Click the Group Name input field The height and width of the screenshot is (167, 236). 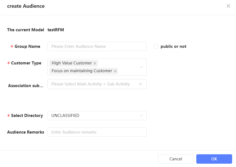[x=97, y=46]
